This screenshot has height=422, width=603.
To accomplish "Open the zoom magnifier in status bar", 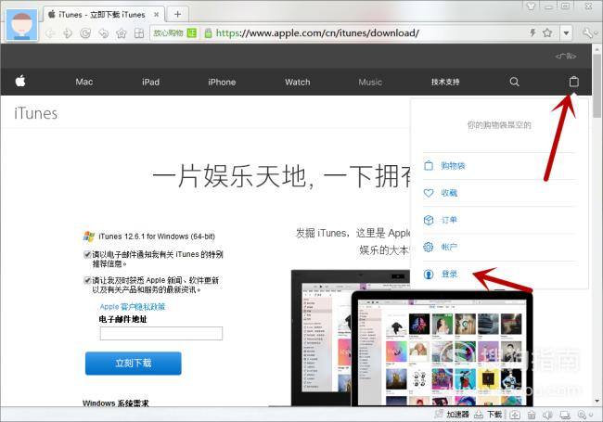I will click(x=584, y=415).
